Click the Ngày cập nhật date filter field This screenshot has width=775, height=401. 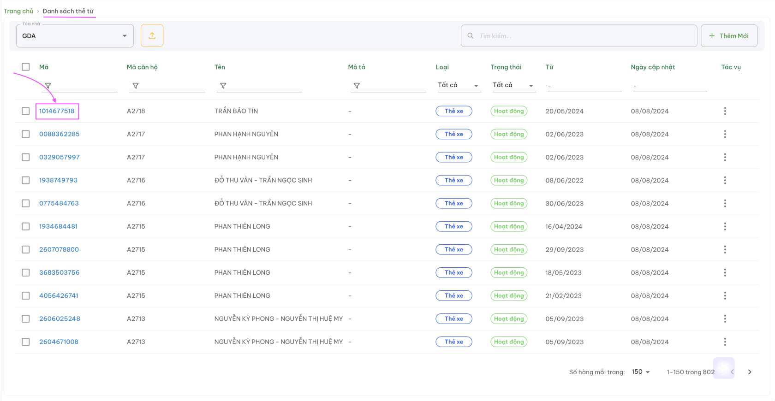pos(670,86)
